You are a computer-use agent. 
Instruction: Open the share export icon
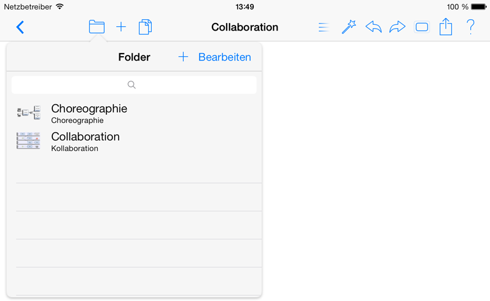tap(445, 27)
